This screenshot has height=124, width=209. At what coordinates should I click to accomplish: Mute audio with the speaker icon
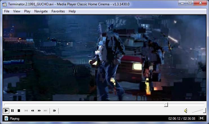[186, 111]
